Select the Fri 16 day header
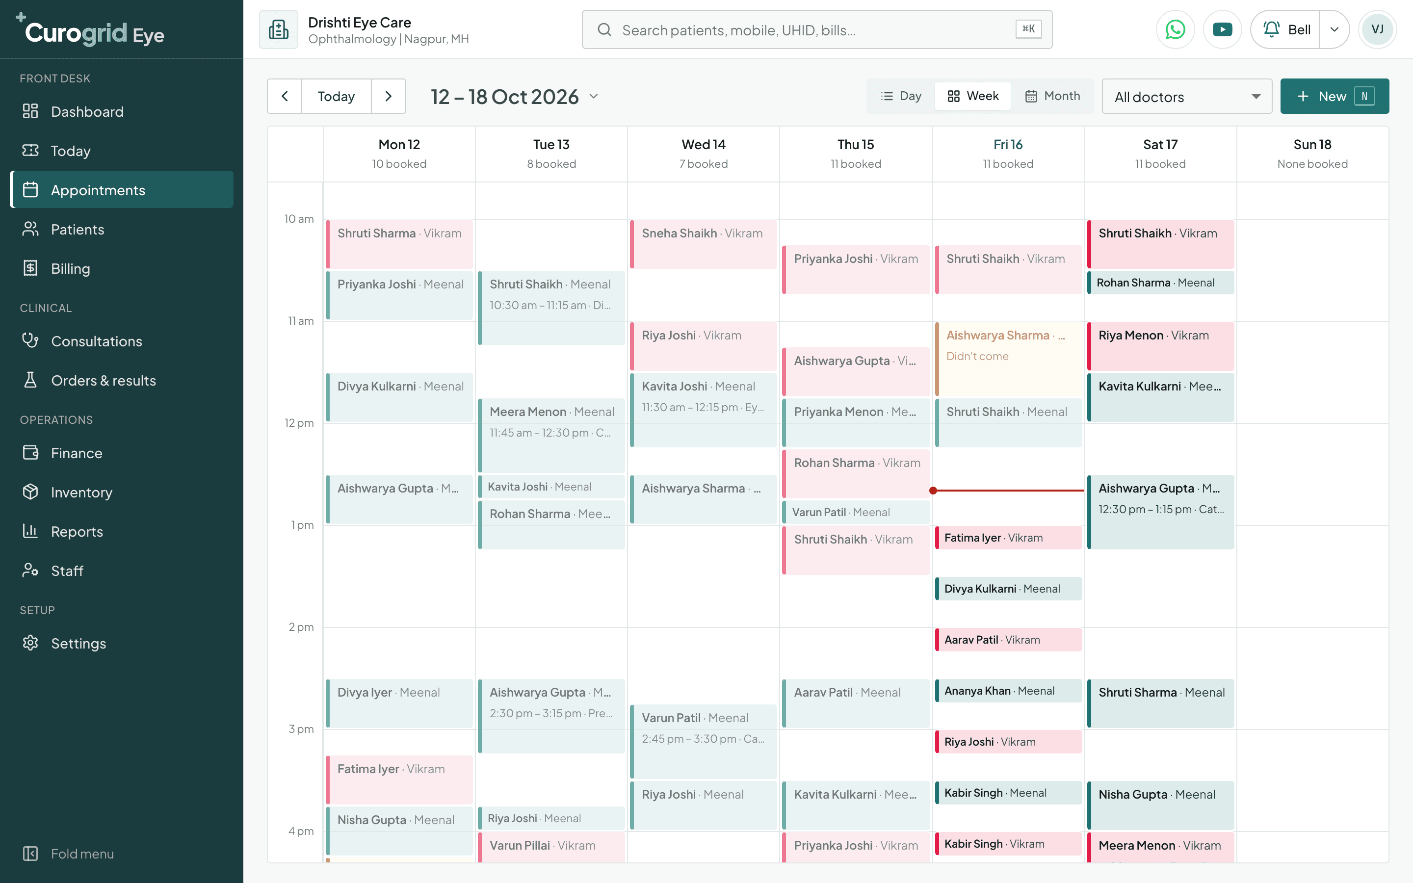 [1008, 154]
